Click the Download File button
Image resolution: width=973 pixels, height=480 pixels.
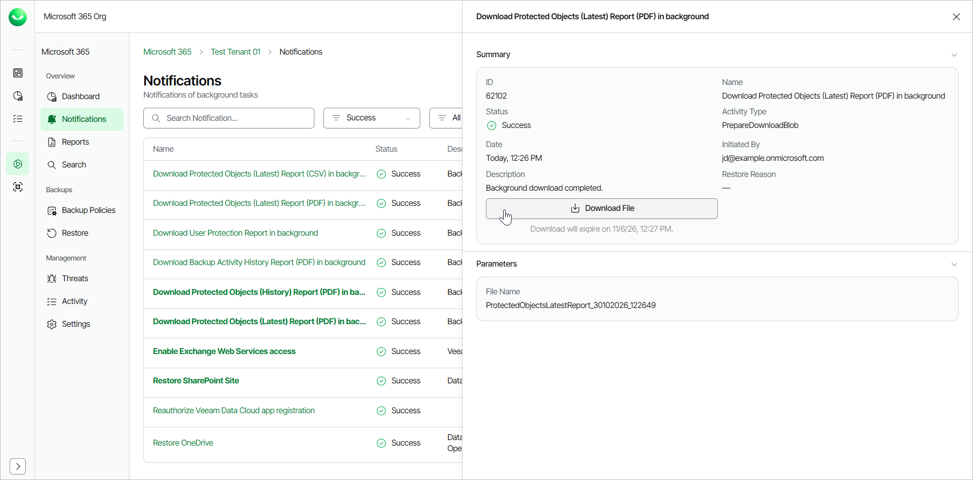pyautogui.click(x=601, y=208)
